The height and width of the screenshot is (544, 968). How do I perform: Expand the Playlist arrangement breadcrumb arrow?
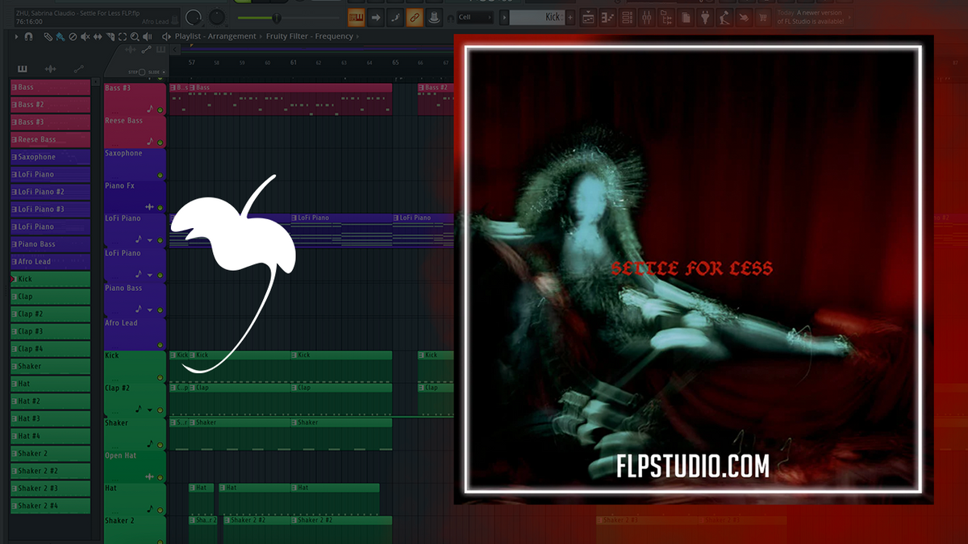[x=261, y=35]
